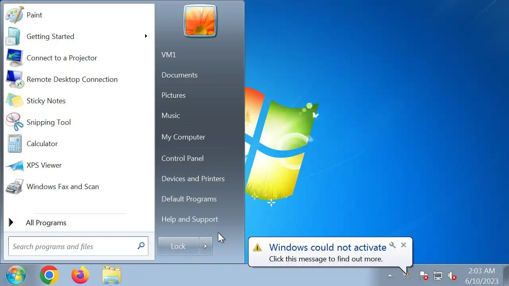509x286 pixels.
Task: Close the activation notification balloon
Action: (x=404, y=245)
